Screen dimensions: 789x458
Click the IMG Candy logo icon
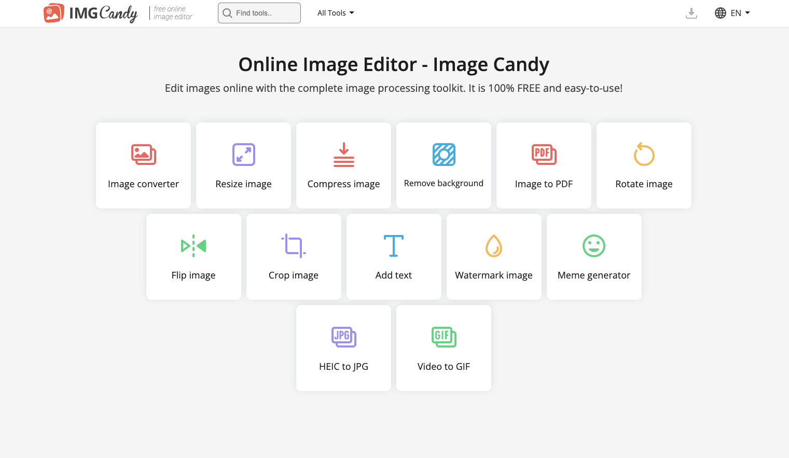point(54,13)
